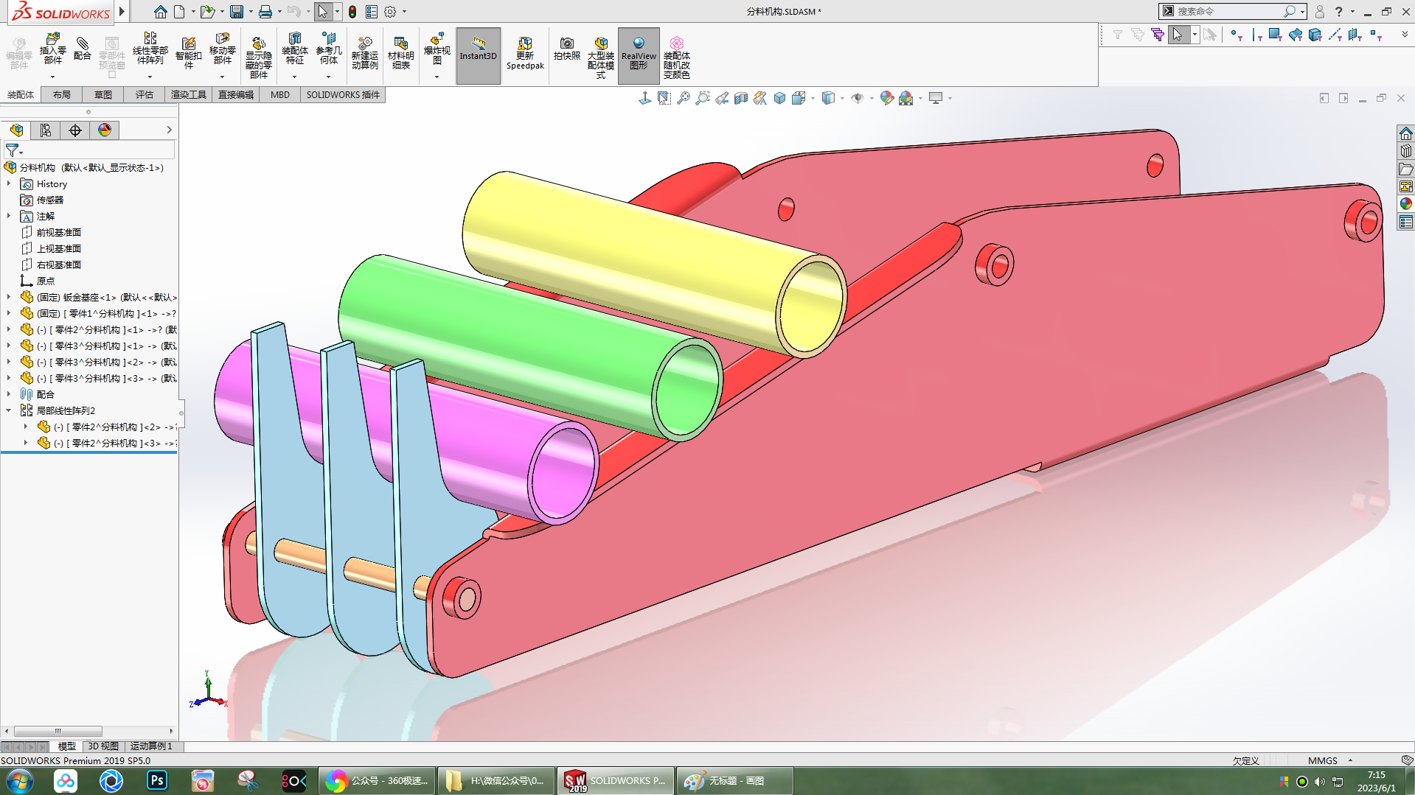Expand the History node in the tree
Image resolution: width=1415 pixels, height=795 pixels.
click(x=9, y=183)
